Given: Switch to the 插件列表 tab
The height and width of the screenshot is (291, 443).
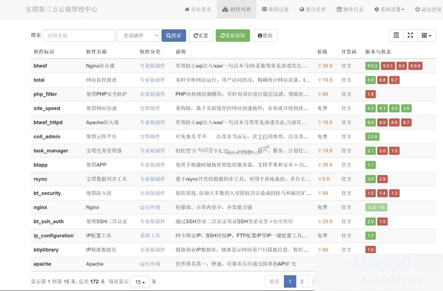Looking at the screenshot, I should point(236,9).
